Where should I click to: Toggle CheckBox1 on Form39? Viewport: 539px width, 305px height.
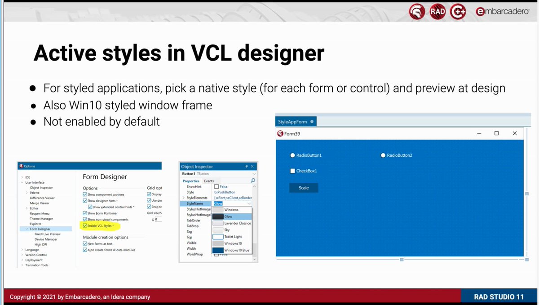point(292,171)
